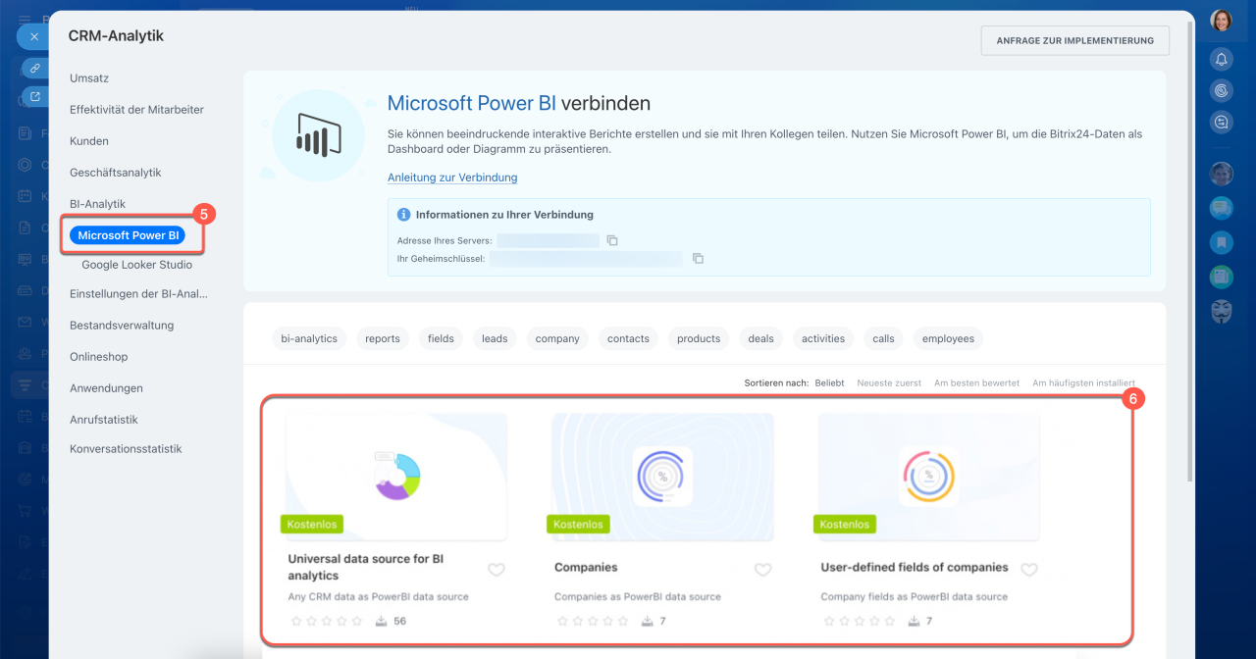The image size is (1256, 659).
Task: Open the spiral Bitrix24 activity icon
Action: (x=1221, y=90)
